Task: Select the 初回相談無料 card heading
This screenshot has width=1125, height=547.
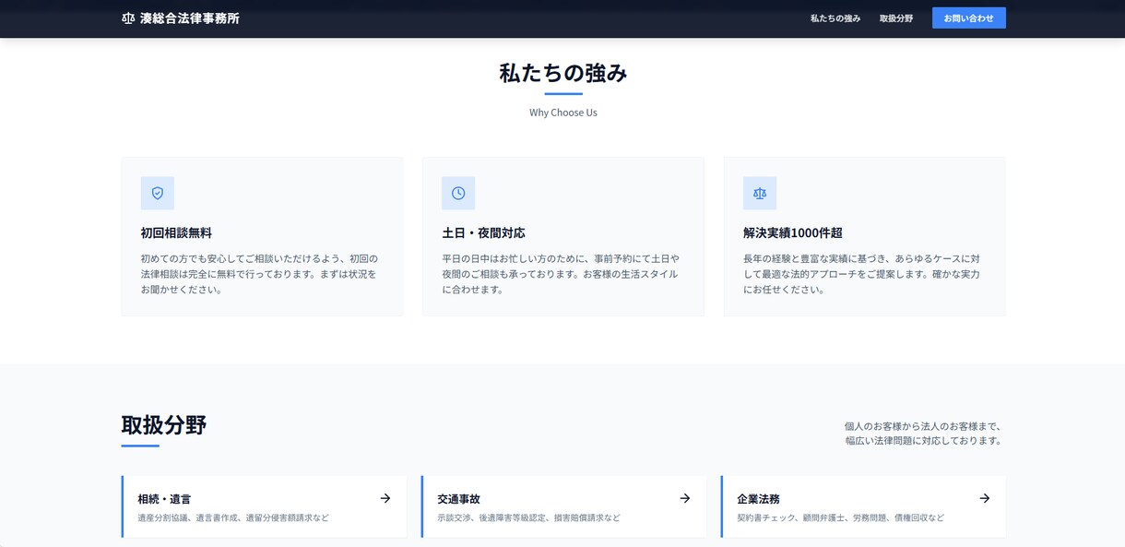Action: tap(176, 233)
